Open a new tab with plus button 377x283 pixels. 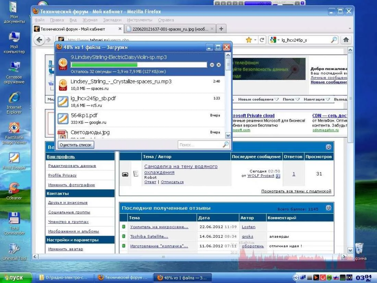coord(221,29)
